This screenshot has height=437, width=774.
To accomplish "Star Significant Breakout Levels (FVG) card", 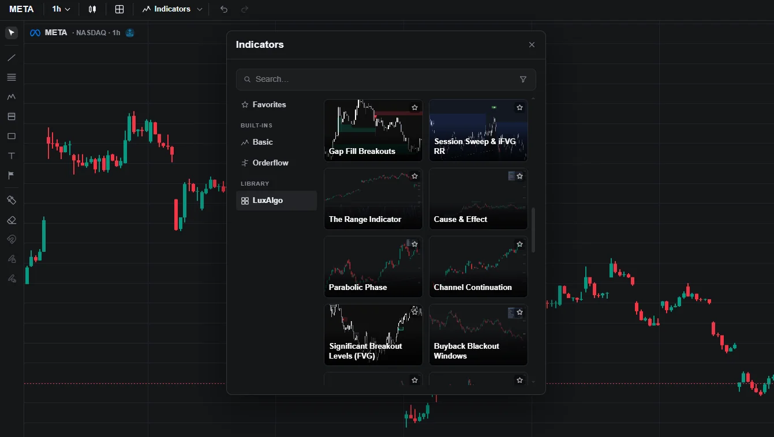I will tap(414, 312).
